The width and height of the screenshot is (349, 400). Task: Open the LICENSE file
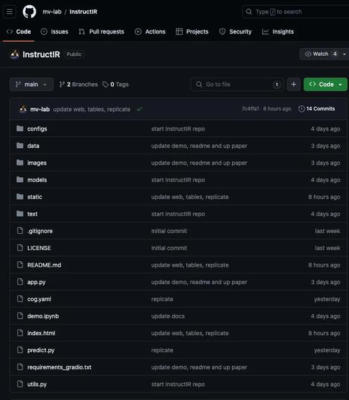click(39, 249)
